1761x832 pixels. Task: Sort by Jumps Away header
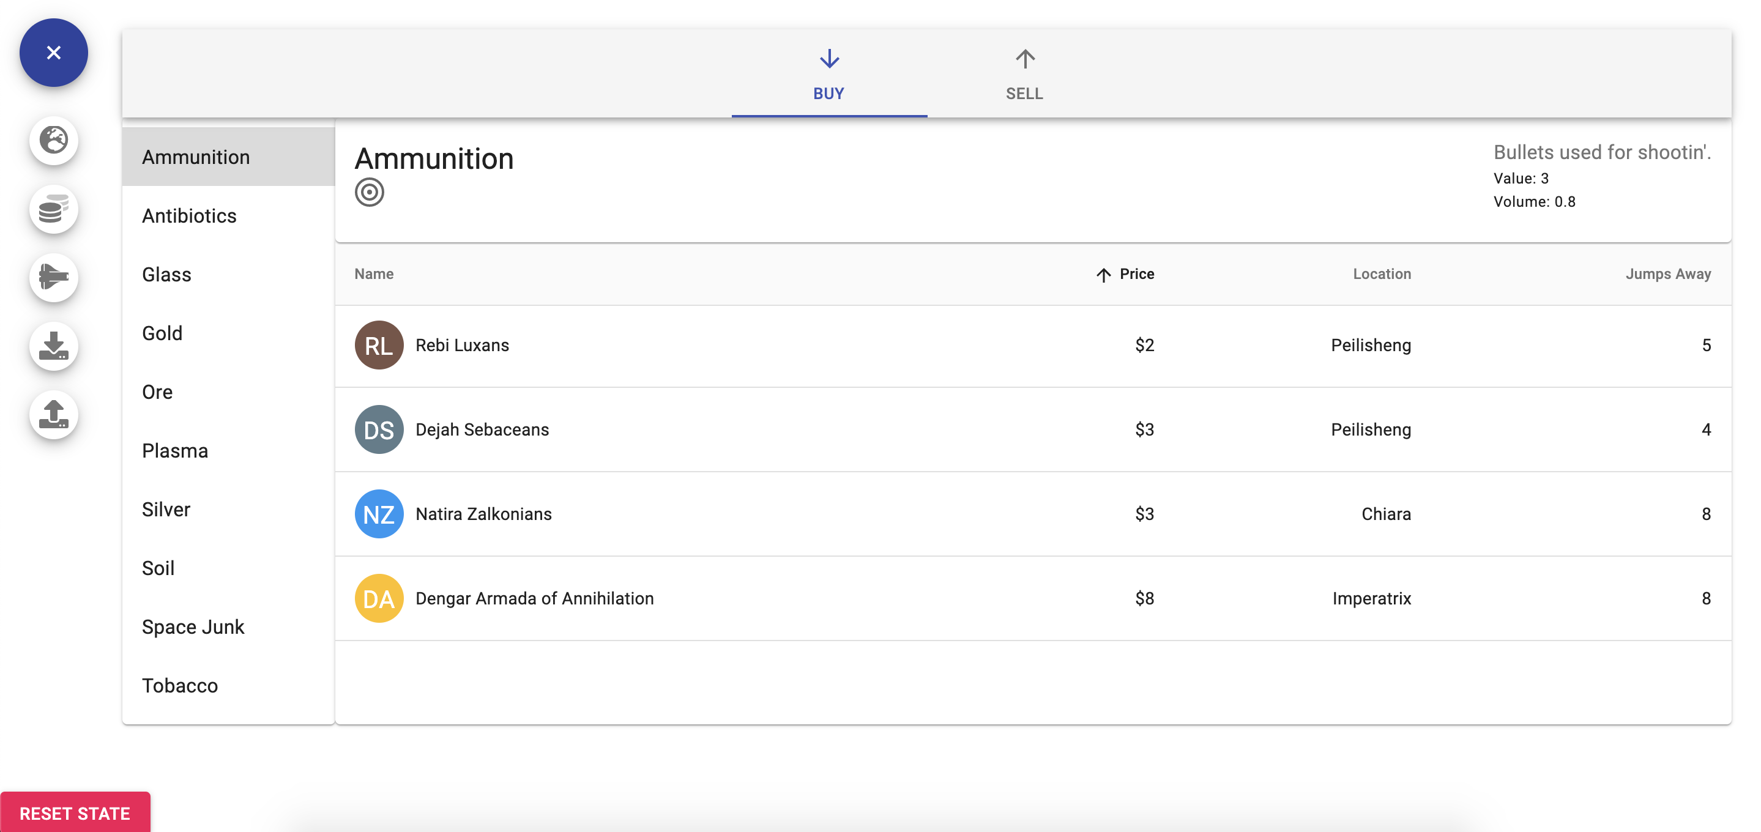click(x=1667, y=274)
